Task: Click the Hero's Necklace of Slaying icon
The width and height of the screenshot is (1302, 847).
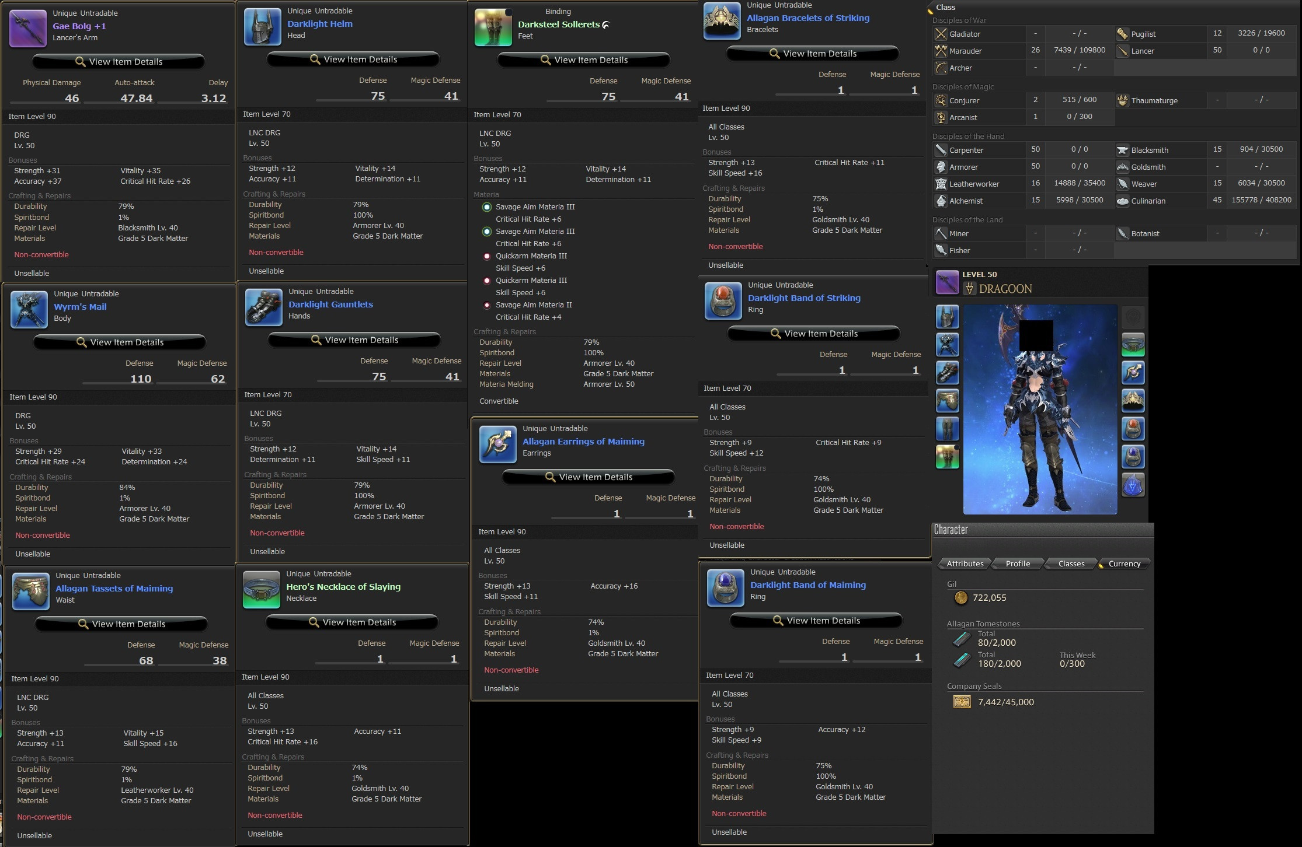Action: [x=262, y=589]
